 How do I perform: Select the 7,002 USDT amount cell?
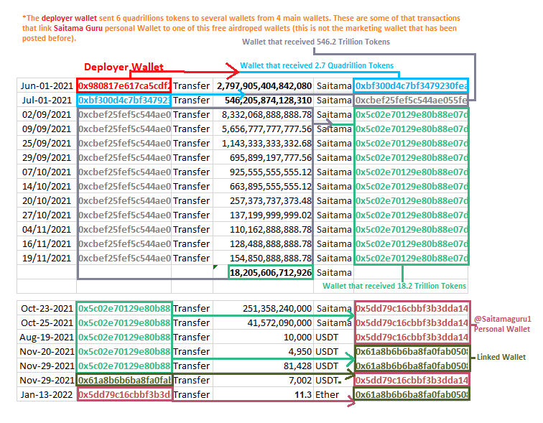[x=264, y=381]
